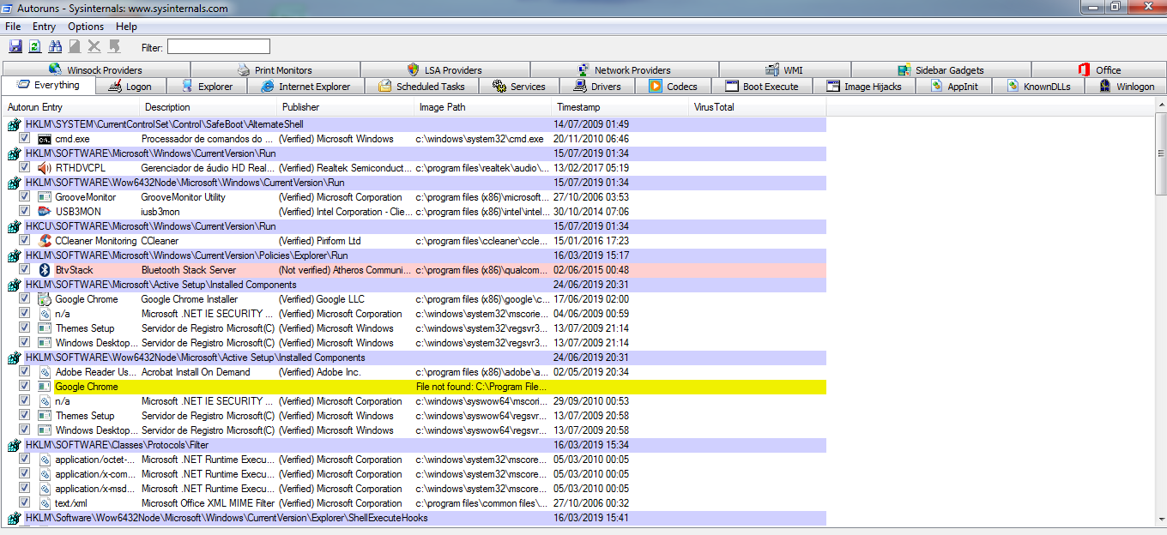Click the Filter text box
Viewport: 1167px width, 535px height.
click(x=218, y=46)
